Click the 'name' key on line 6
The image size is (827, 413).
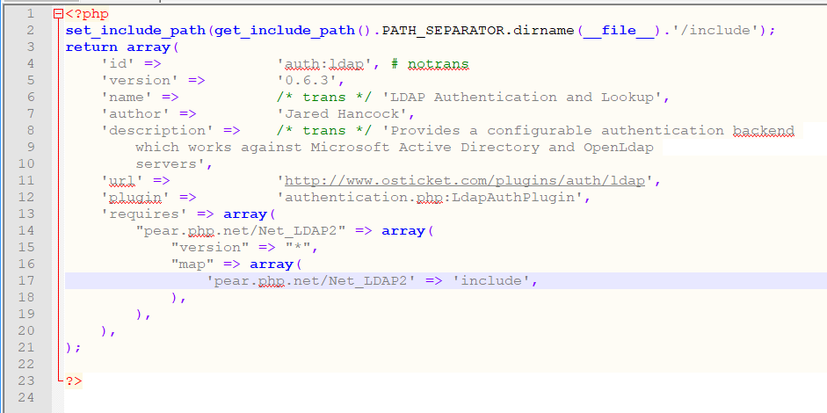pyautogui.click(x=127, y=98)
